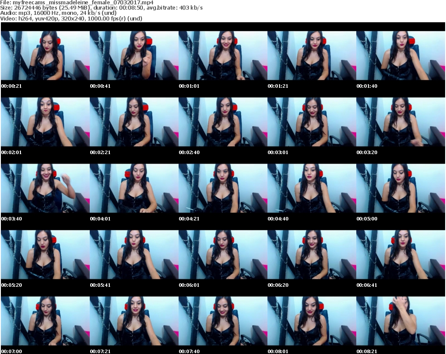Click the video frame at 00:06:01
This screenshot has height=354, width=446.
pos(223,254)
